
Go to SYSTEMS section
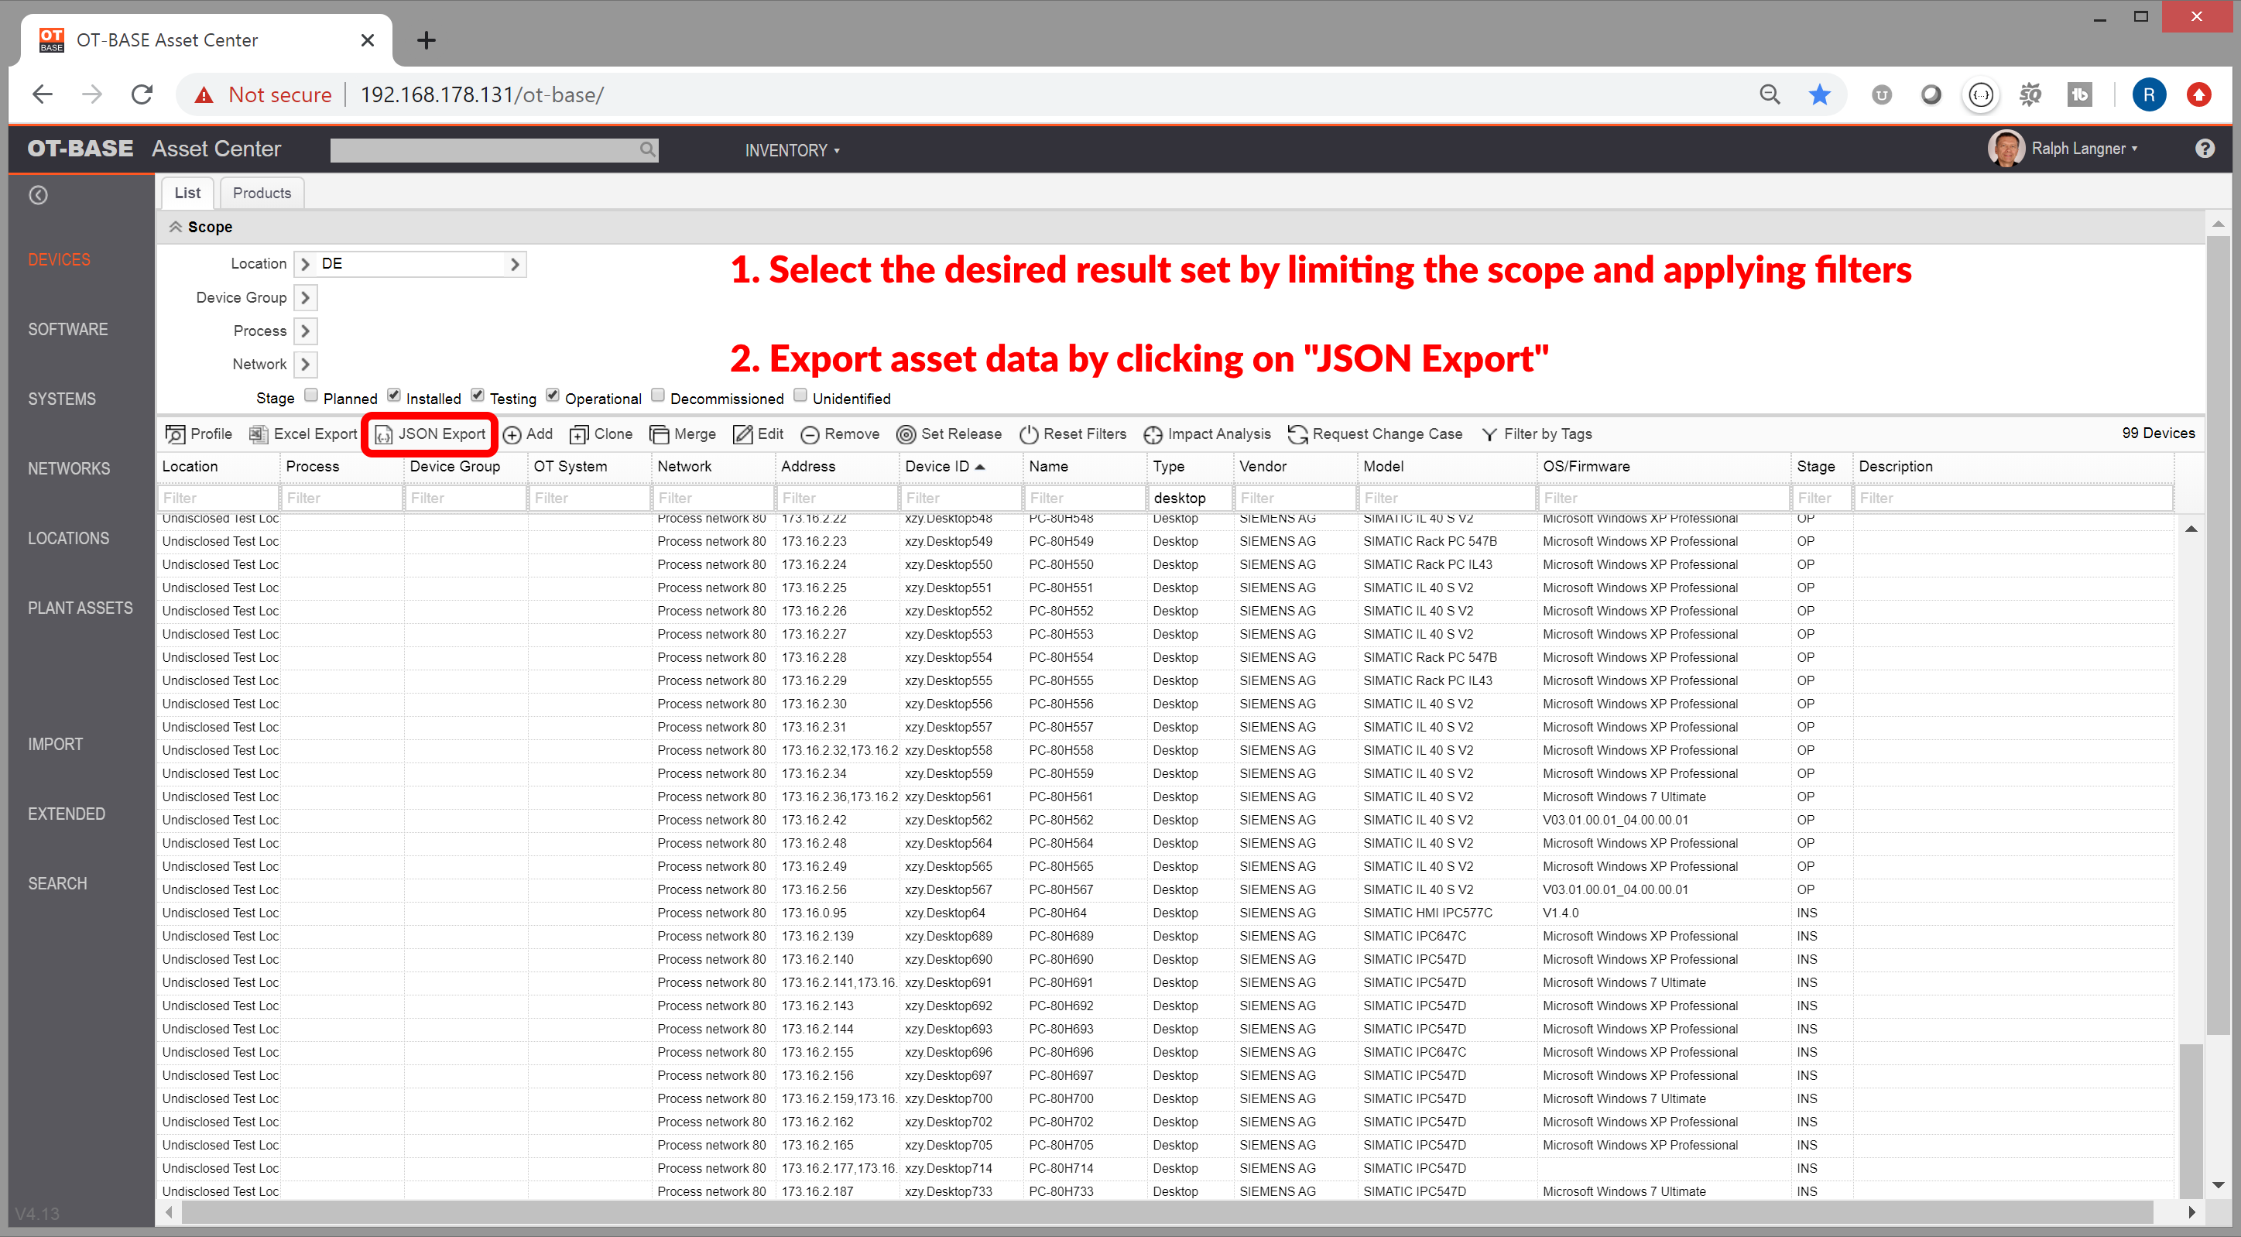pos(62,399)
